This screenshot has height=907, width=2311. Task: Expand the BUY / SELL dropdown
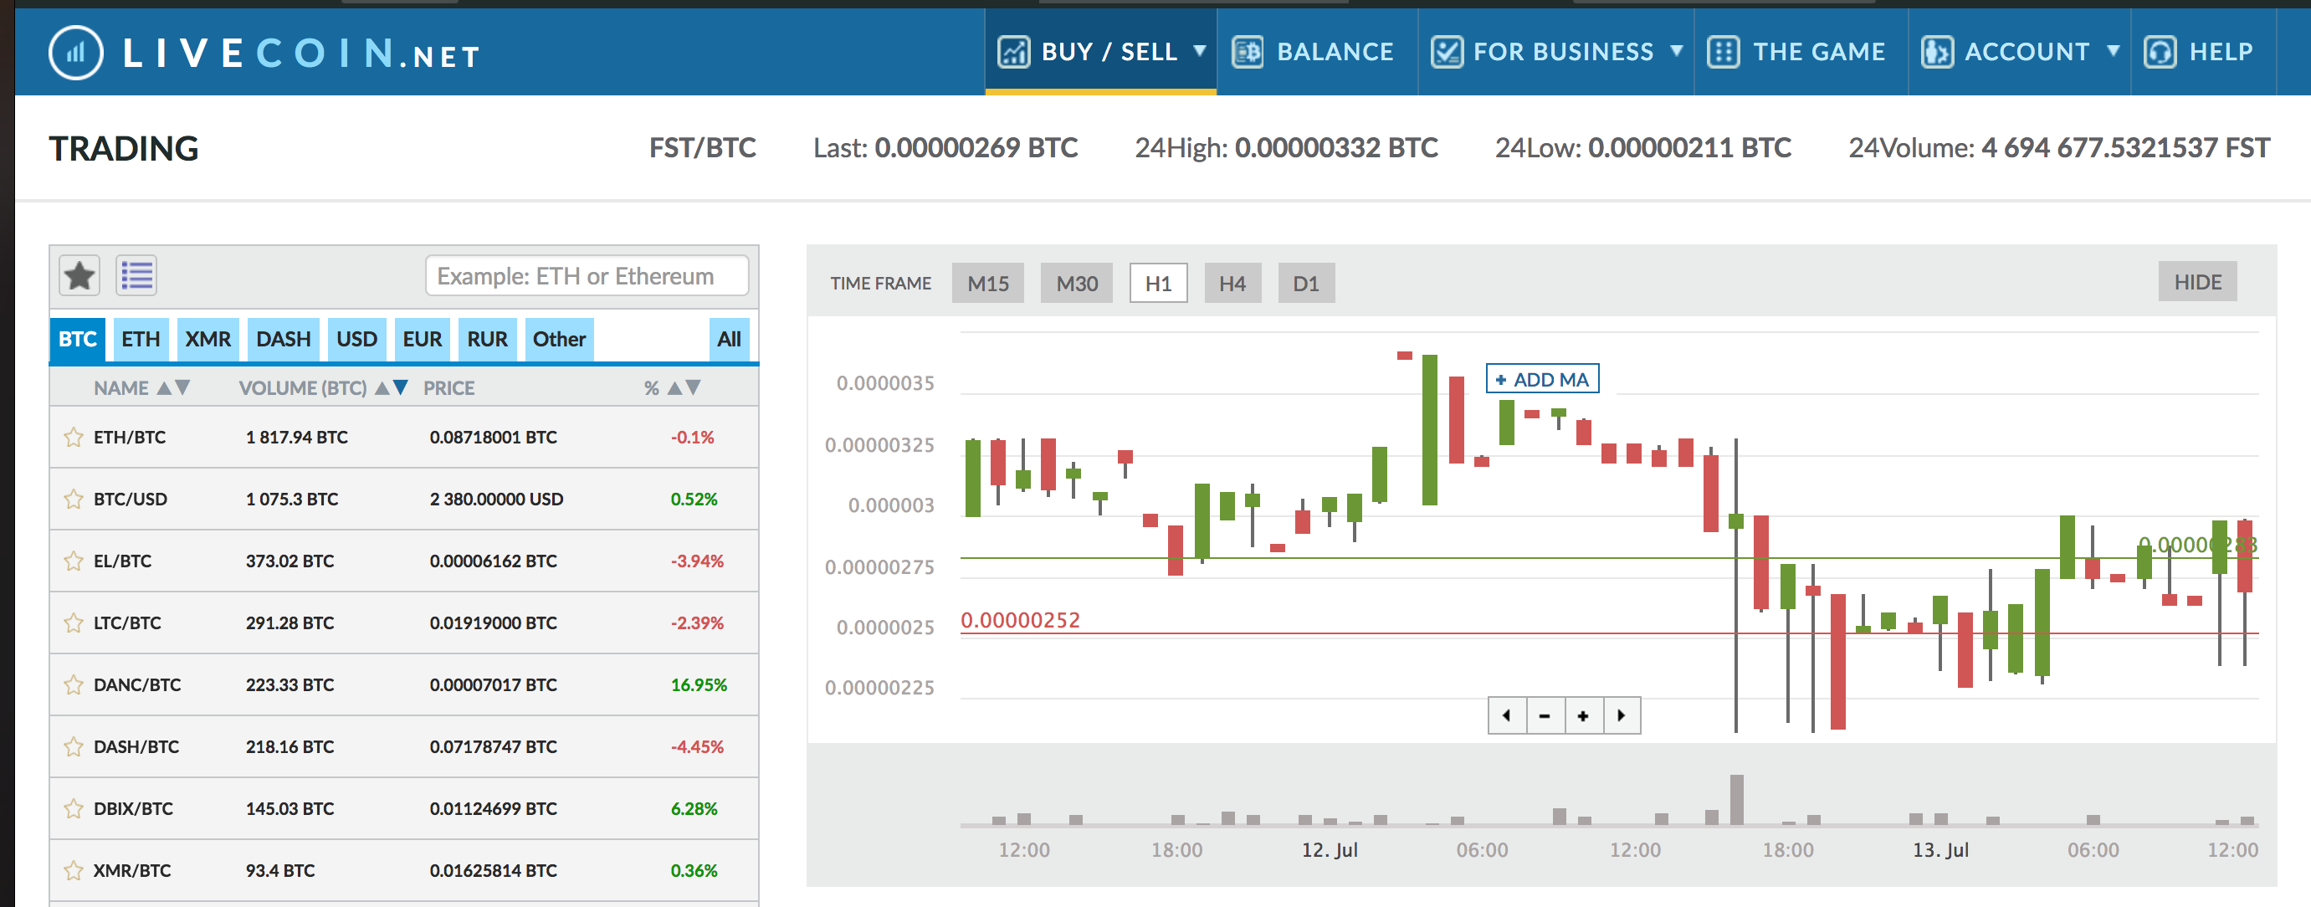[1202, 52]
